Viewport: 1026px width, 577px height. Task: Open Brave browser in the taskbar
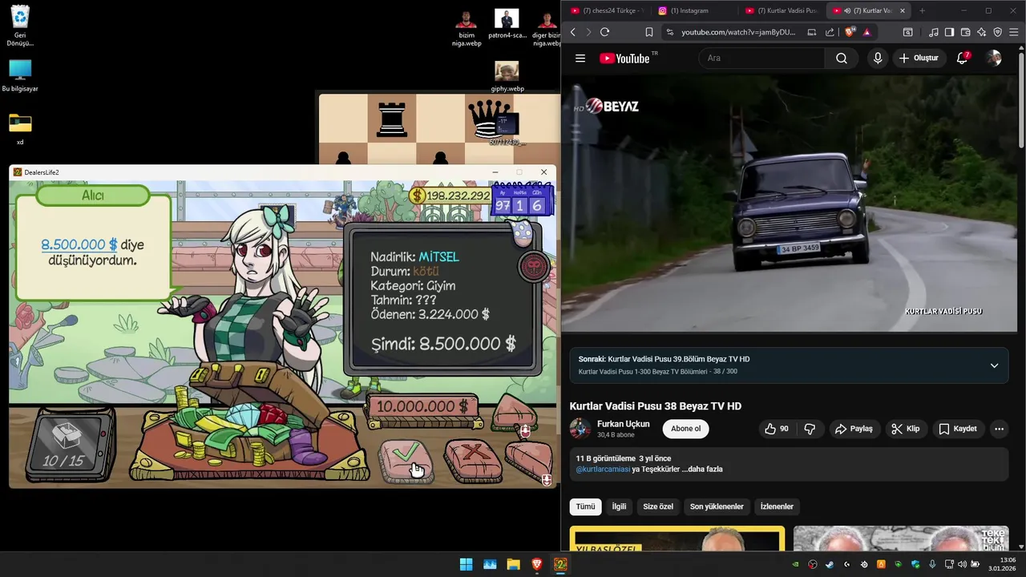pos(537,564)
